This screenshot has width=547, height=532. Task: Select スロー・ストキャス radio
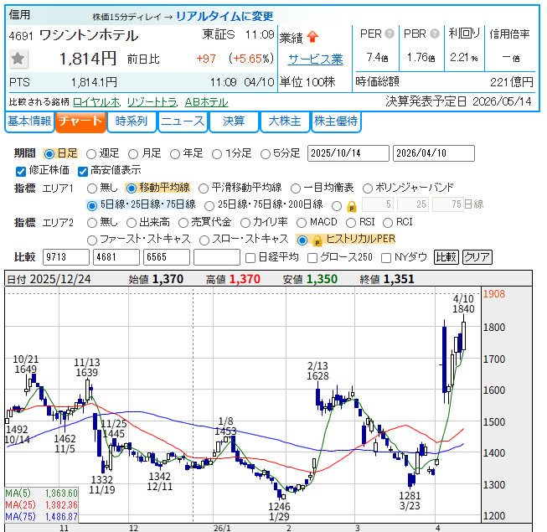[204, 240]
